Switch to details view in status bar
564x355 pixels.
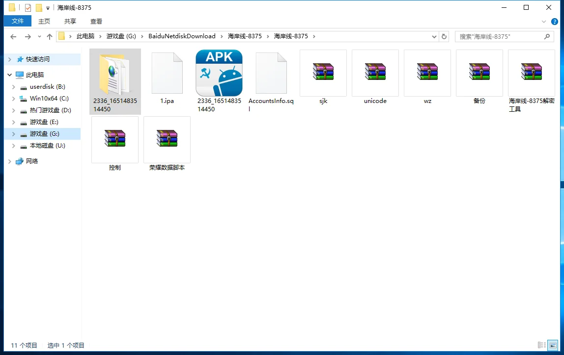542,345
